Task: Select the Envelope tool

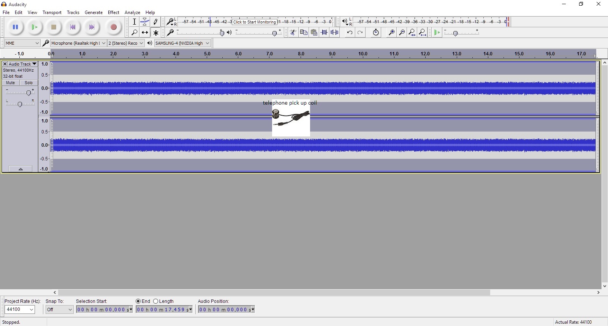Action: click(x=145, y=22)
